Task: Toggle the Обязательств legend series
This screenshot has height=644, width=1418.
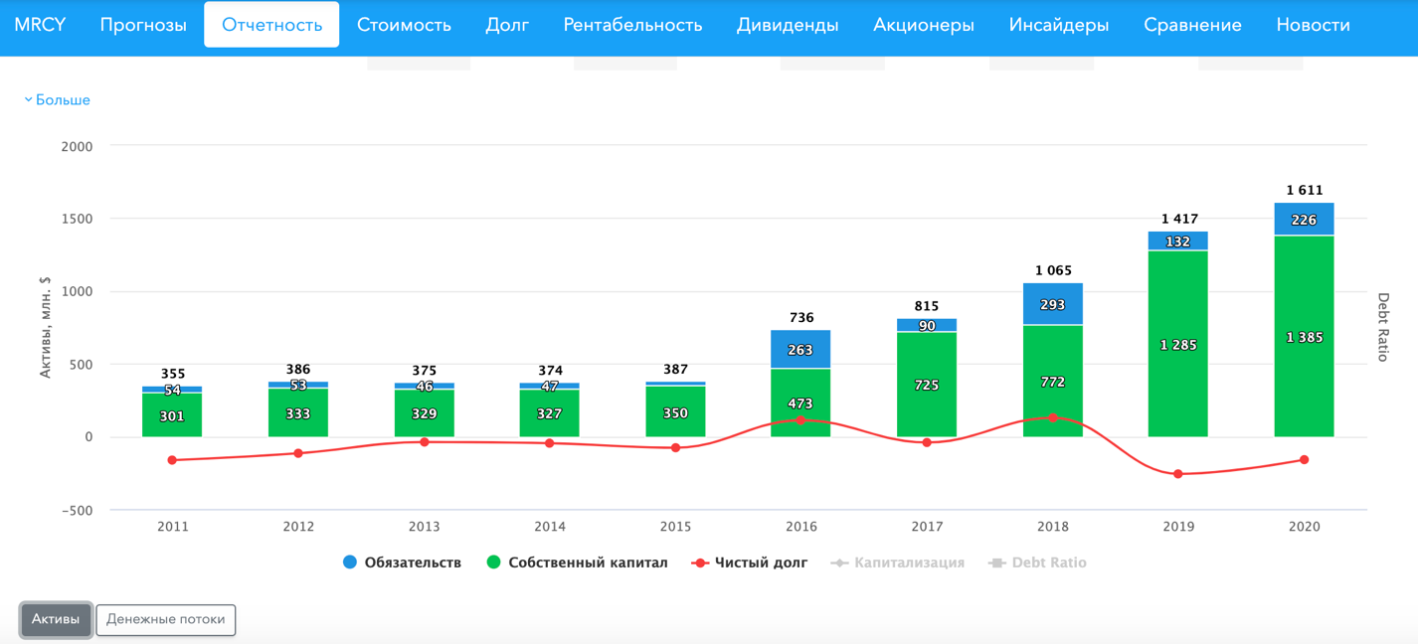Action: point(402,563)
